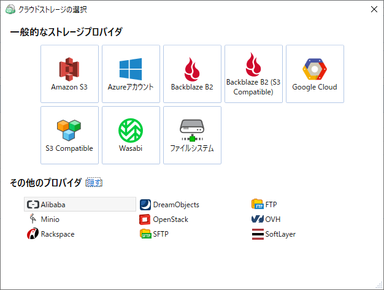Click the Rackspace provider icon
This screenshot has width=384, height=290.
coord(33,234)
